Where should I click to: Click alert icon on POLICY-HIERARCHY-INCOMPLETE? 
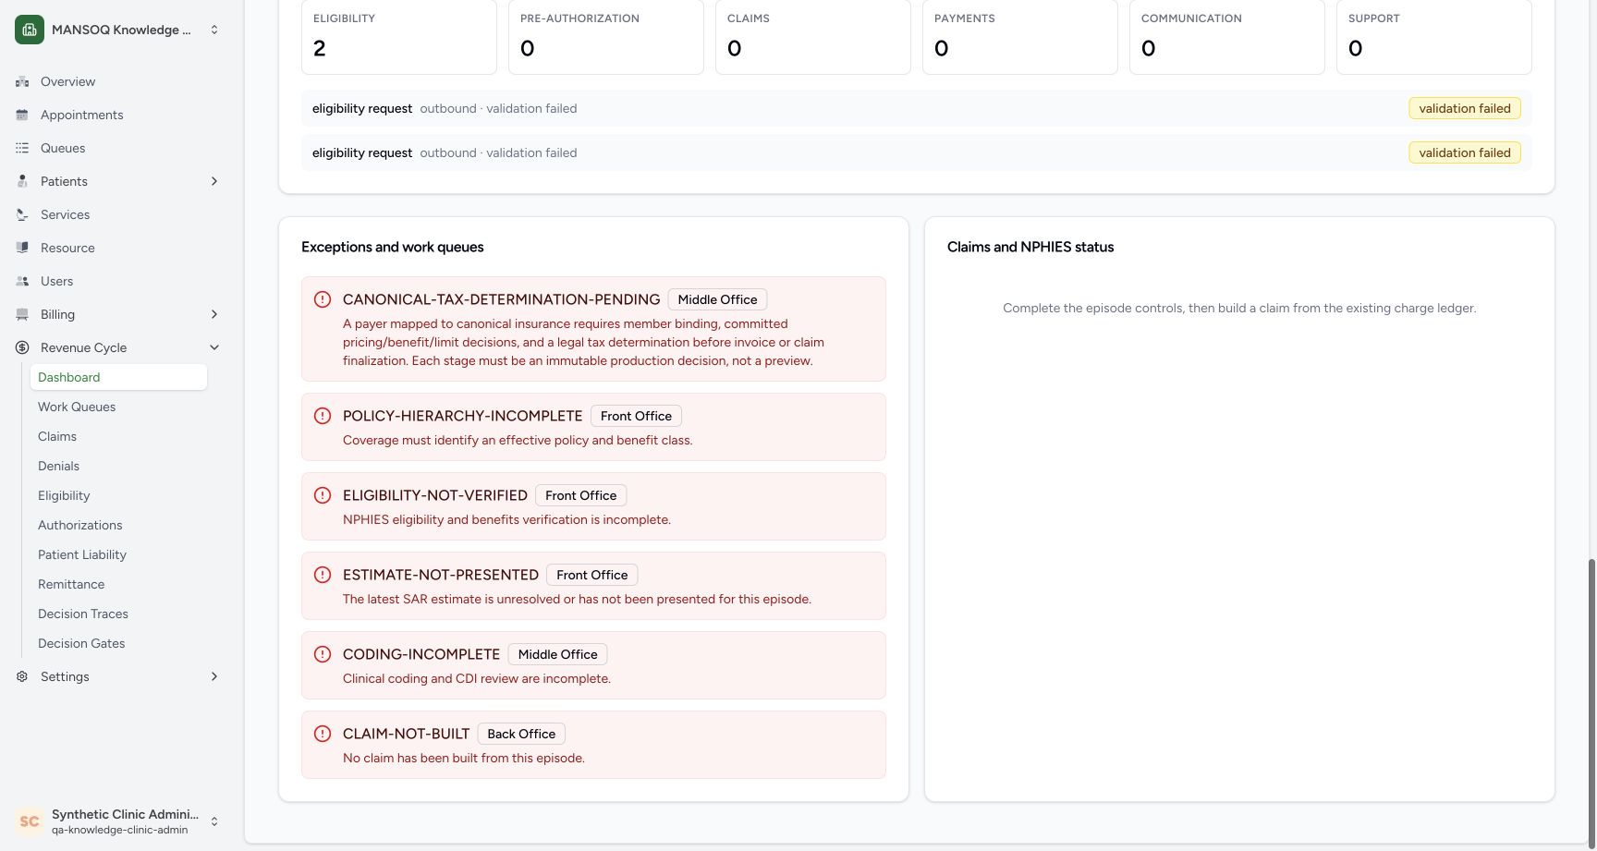323,416
